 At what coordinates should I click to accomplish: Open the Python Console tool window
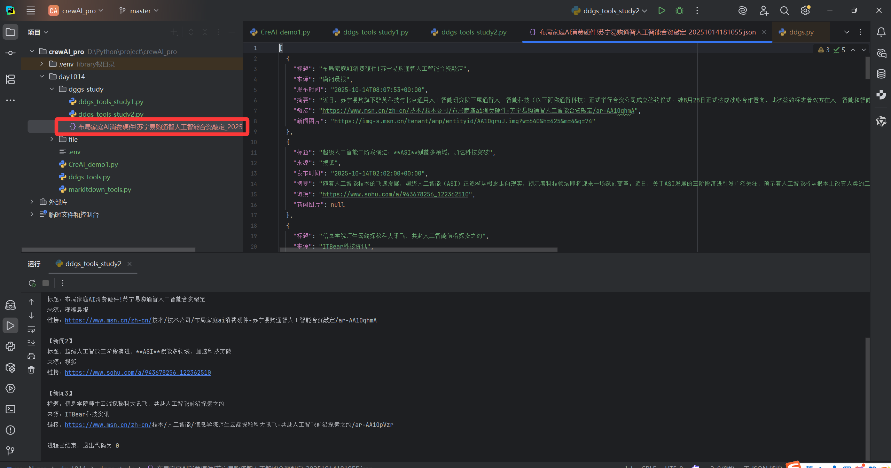click(10, 346)
